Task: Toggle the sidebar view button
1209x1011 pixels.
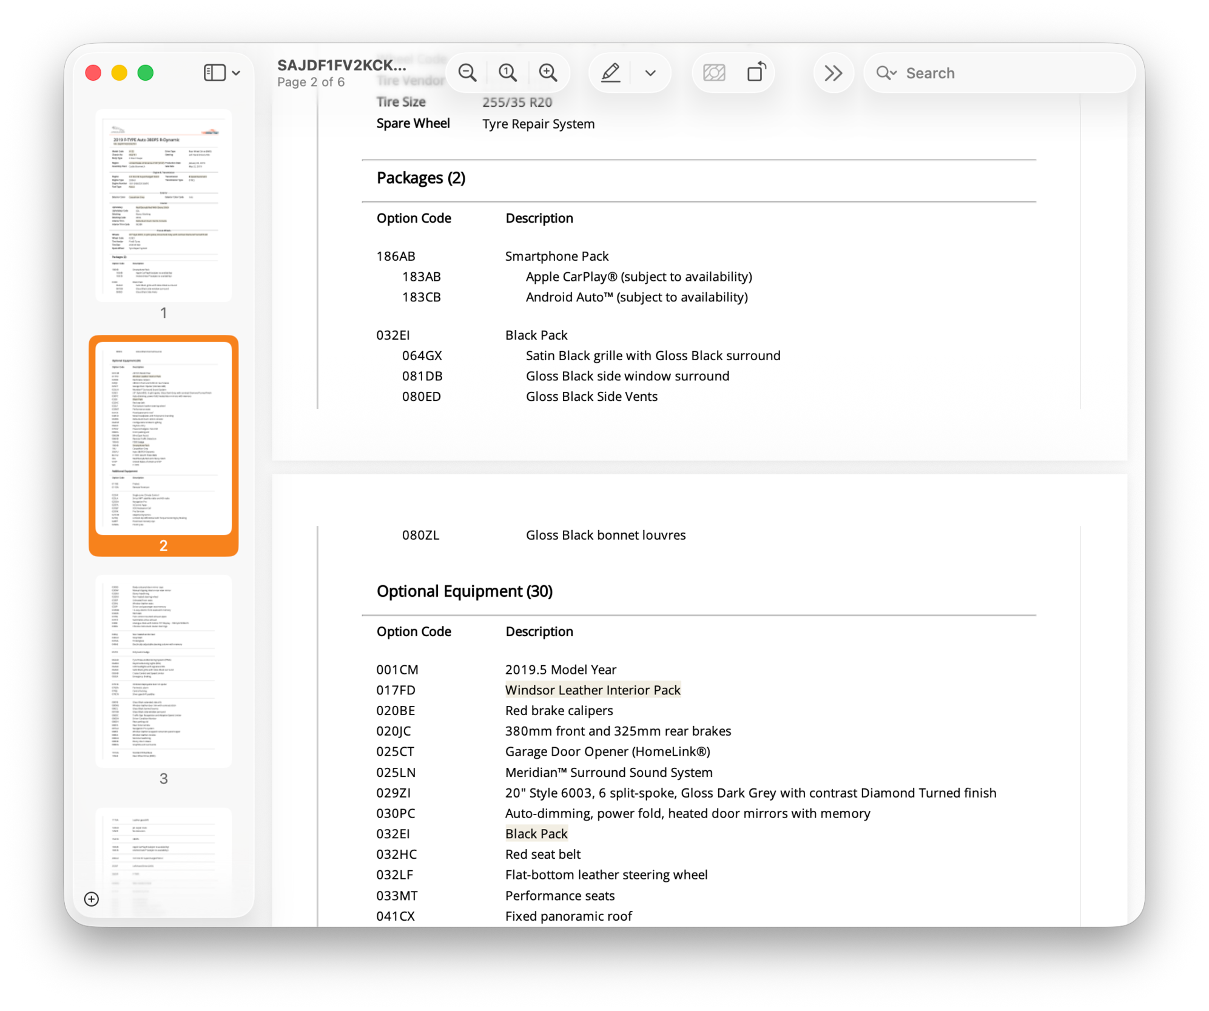Action: (x=214, y=73)
